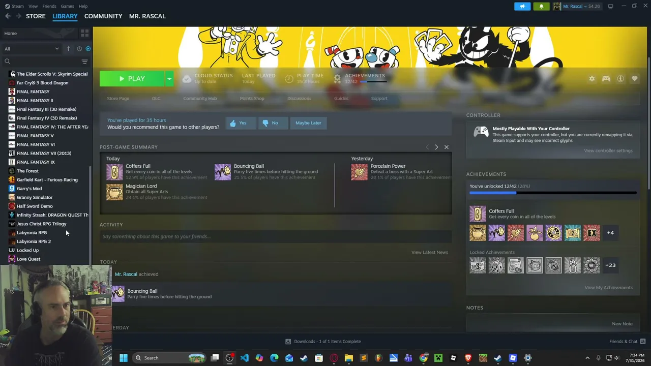Viewport: 651px width, 366px height.
Task: Show previous post-game summary page
Action: point(427,147)
